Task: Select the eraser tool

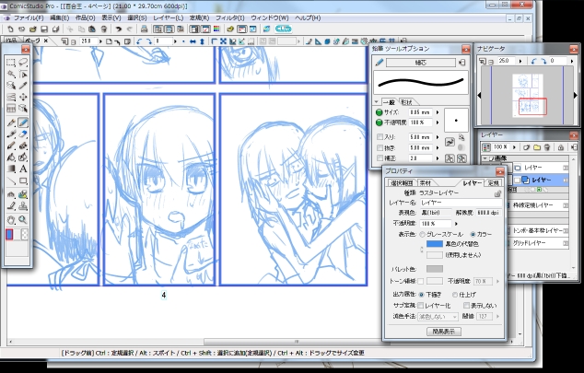Action: click(x=23, y=134)
